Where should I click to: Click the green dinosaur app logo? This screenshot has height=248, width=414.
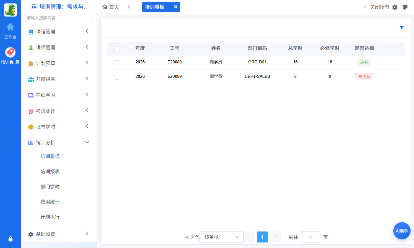tap(10, 10)
